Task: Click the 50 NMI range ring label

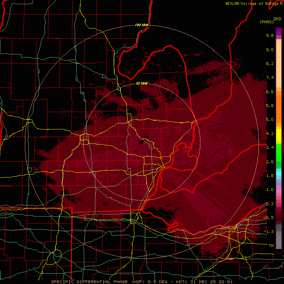Action: [142, 83]
